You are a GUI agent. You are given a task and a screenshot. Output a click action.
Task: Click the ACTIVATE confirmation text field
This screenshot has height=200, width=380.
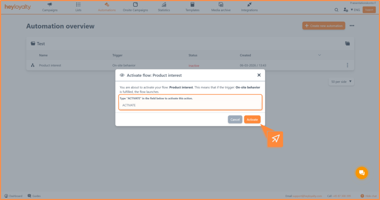point(190,105)
